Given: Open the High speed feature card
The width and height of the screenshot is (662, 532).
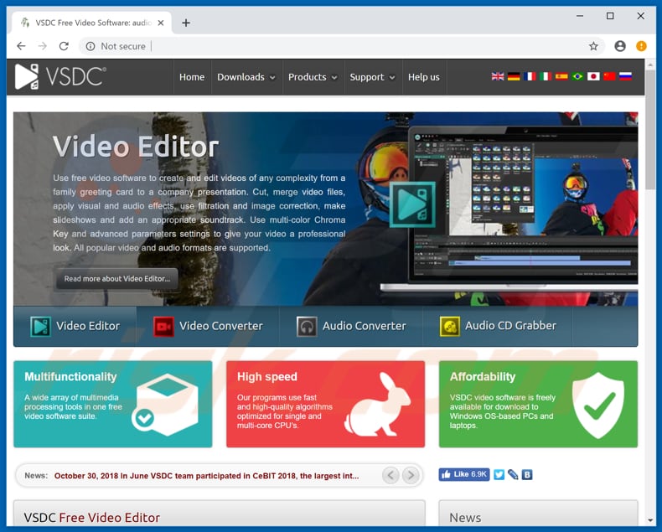Looking at the screenshot, I should (x=325, y=404).
